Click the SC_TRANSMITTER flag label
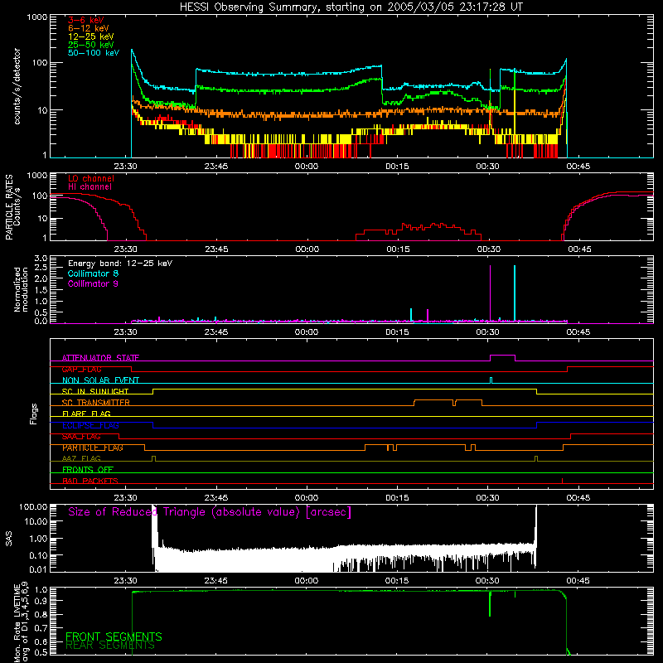This screenshot has height=663, width=663. (96, 403)
